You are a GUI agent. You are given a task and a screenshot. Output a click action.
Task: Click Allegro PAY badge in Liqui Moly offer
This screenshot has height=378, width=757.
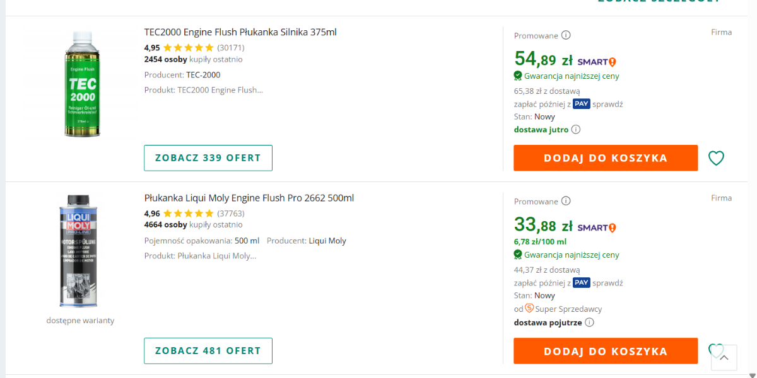tap(581, 283)
